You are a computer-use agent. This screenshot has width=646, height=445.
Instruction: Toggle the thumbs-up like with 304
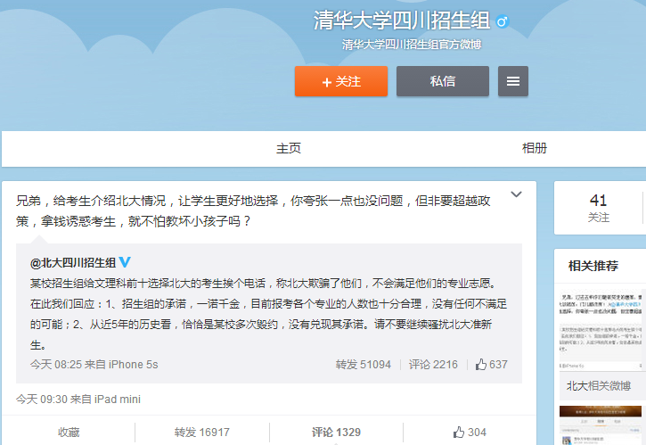470,432
